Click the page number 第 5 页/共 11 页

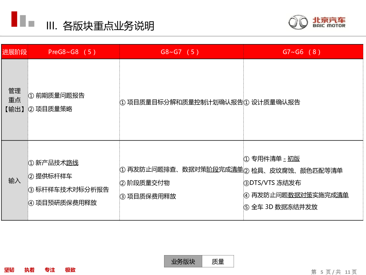click(334, 272)
